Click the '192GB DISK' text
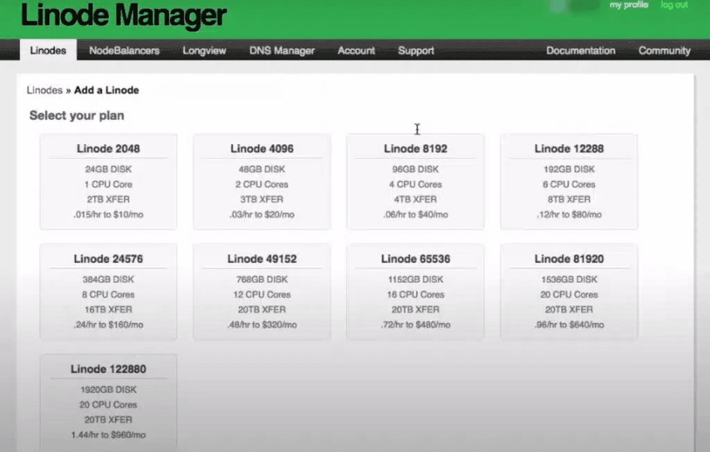This screenshot has height=452, width=710. [569, 169]
